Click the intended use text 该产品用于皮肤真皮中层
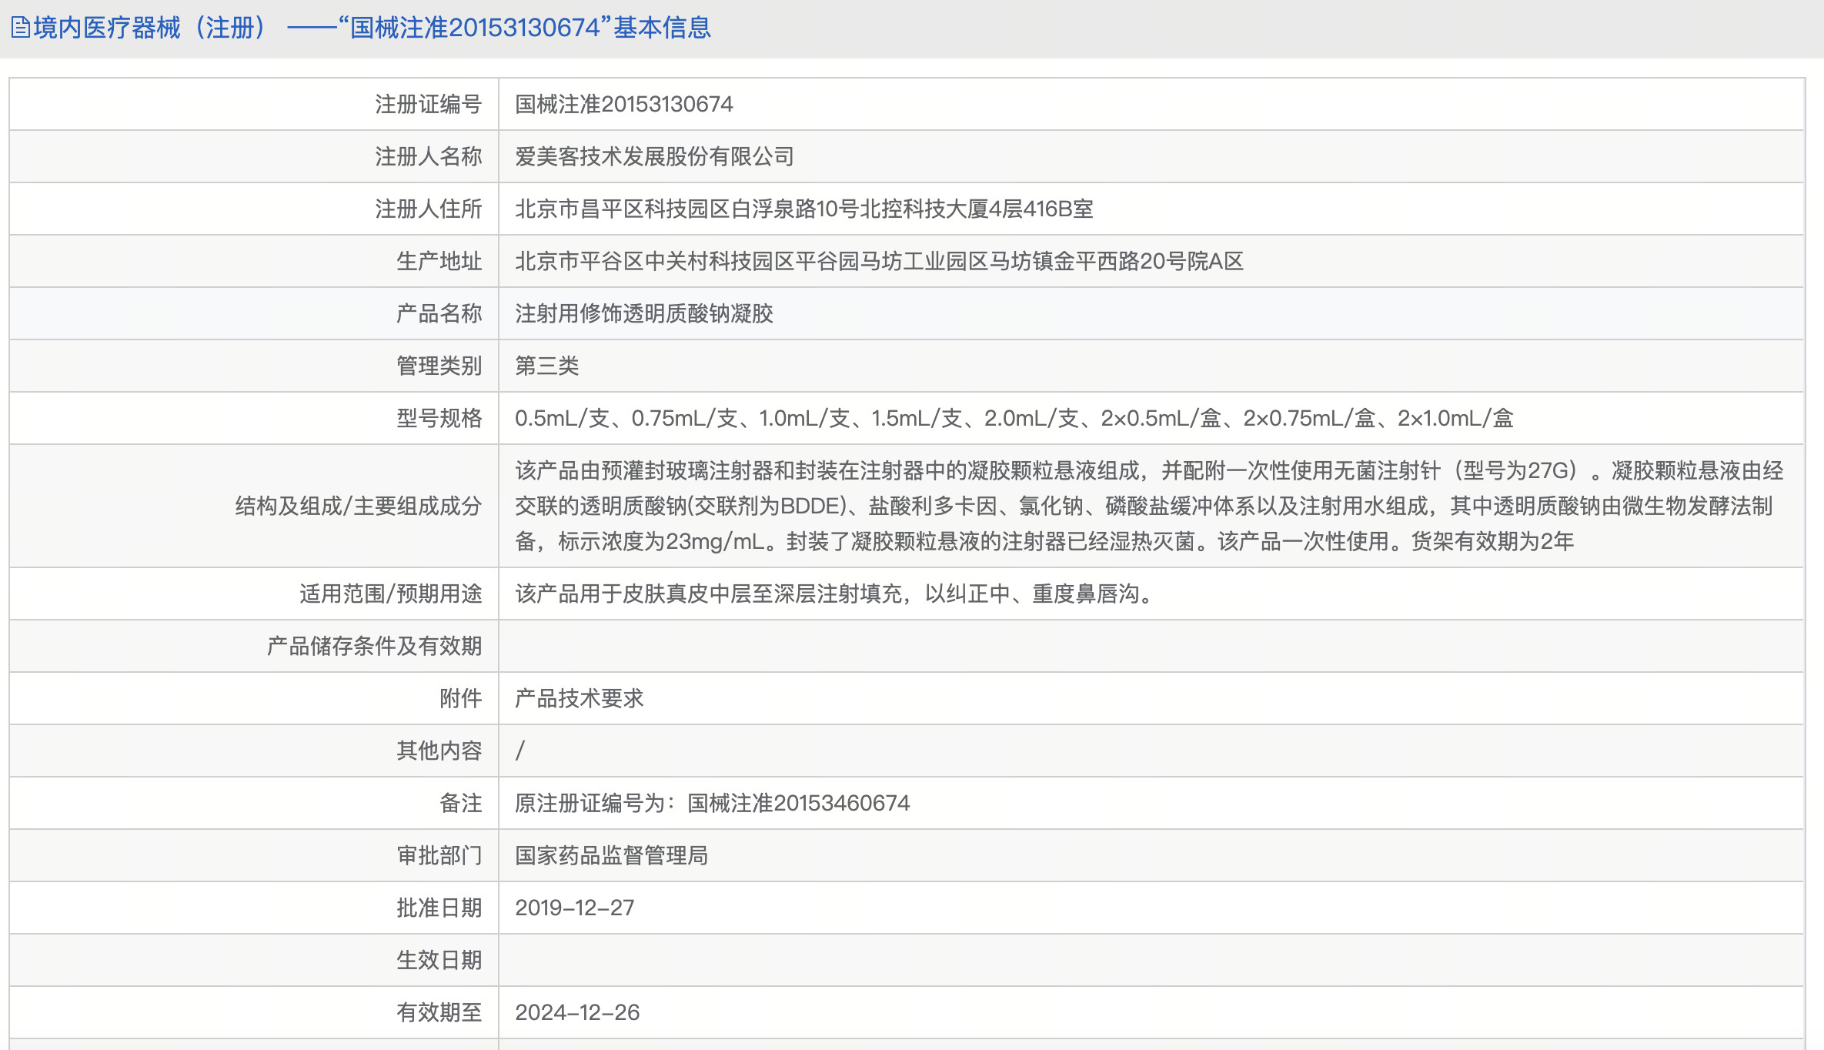Viewport: 1824px width, 1050px height. (837, 594)
